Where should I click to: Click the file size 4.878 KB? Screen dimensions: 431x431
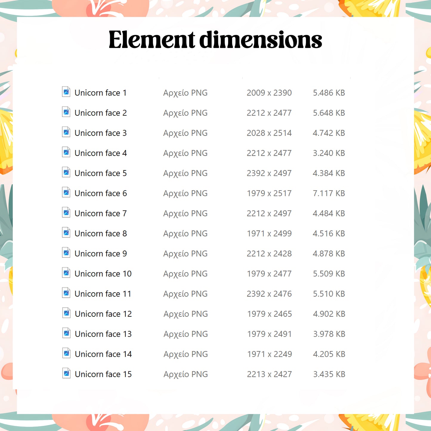click(x=329, y=254)
